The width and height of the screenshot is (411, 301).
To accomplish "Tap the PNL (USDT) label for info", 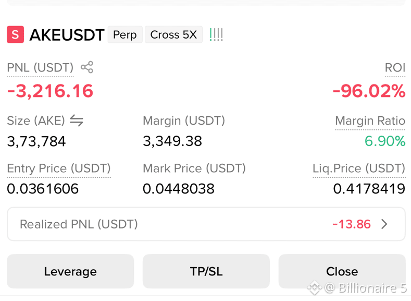I will tap(40, 68).
